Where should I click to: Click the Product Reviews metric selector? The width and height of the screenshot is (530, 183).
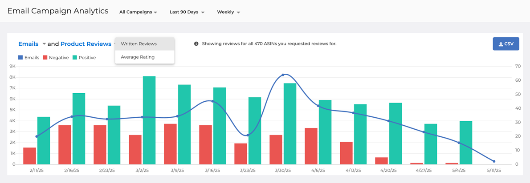point(86,44)
